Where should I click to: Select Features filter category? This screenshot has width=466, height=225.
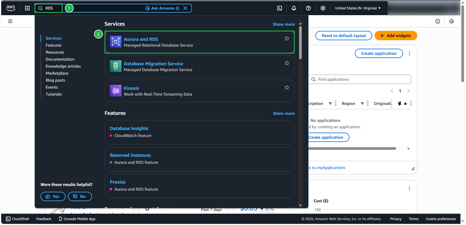[54, 45]
